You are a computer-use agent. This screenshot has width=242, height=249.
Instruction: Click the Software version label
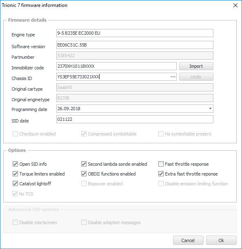coord(28,47)
